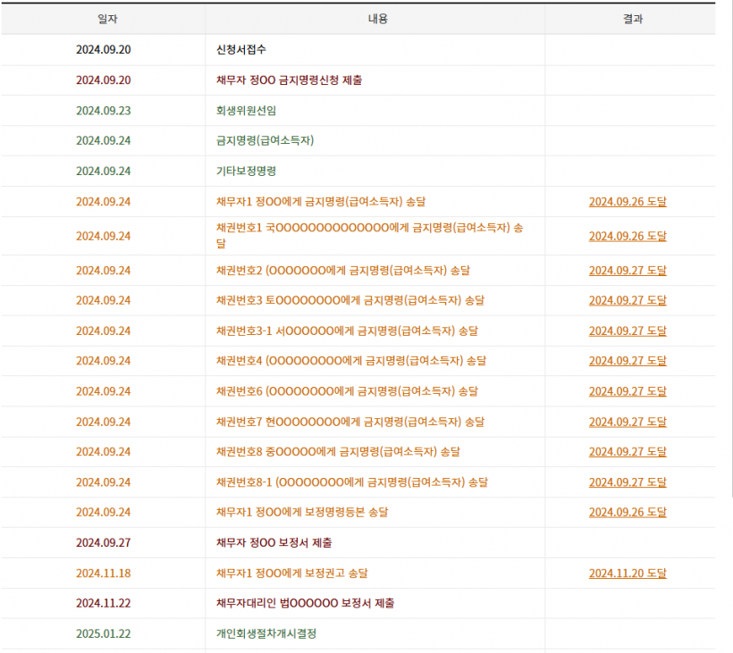Select the 신청서접수 entry
This screenshot has width=733, height=653.
pos(241,49)
